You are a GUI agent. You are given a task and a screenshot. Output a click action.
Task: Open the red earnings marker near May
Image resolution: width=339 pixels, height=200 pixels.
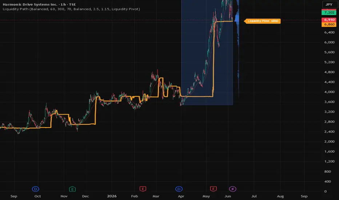(214, 189)
